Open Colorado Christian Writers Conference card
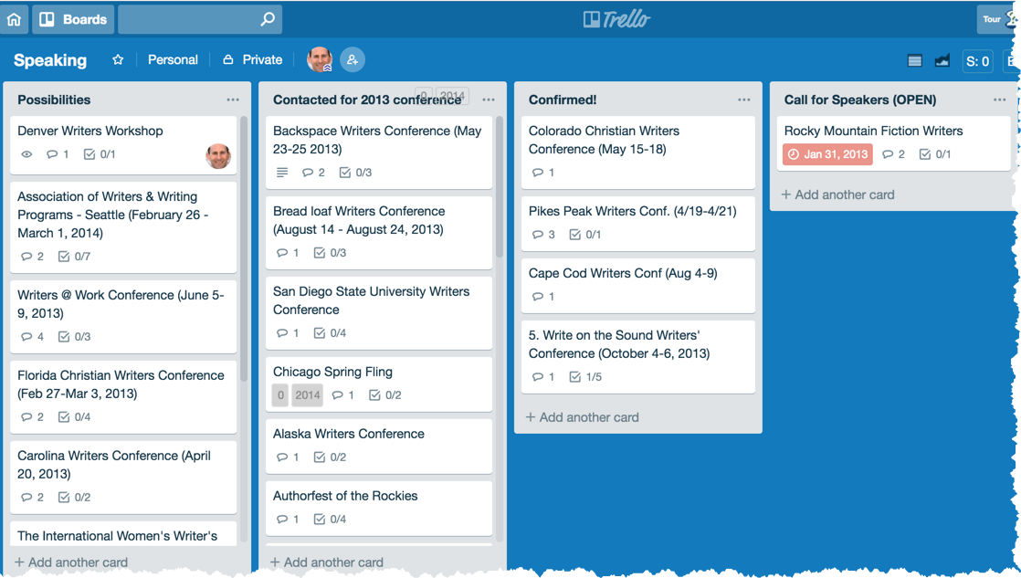This screenshot has width=1021, height=578. click(637, 152)
